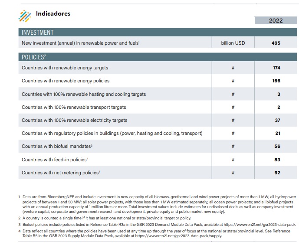The width and height of the screenshot is (299, 245).
Task: Select the value 37 for electricity targets
Action: click(x=277, y=120)
